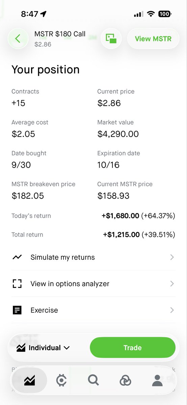Tap the Simulate my returns chart icon
The image size is (187, 405).
(x=17, y=257)
